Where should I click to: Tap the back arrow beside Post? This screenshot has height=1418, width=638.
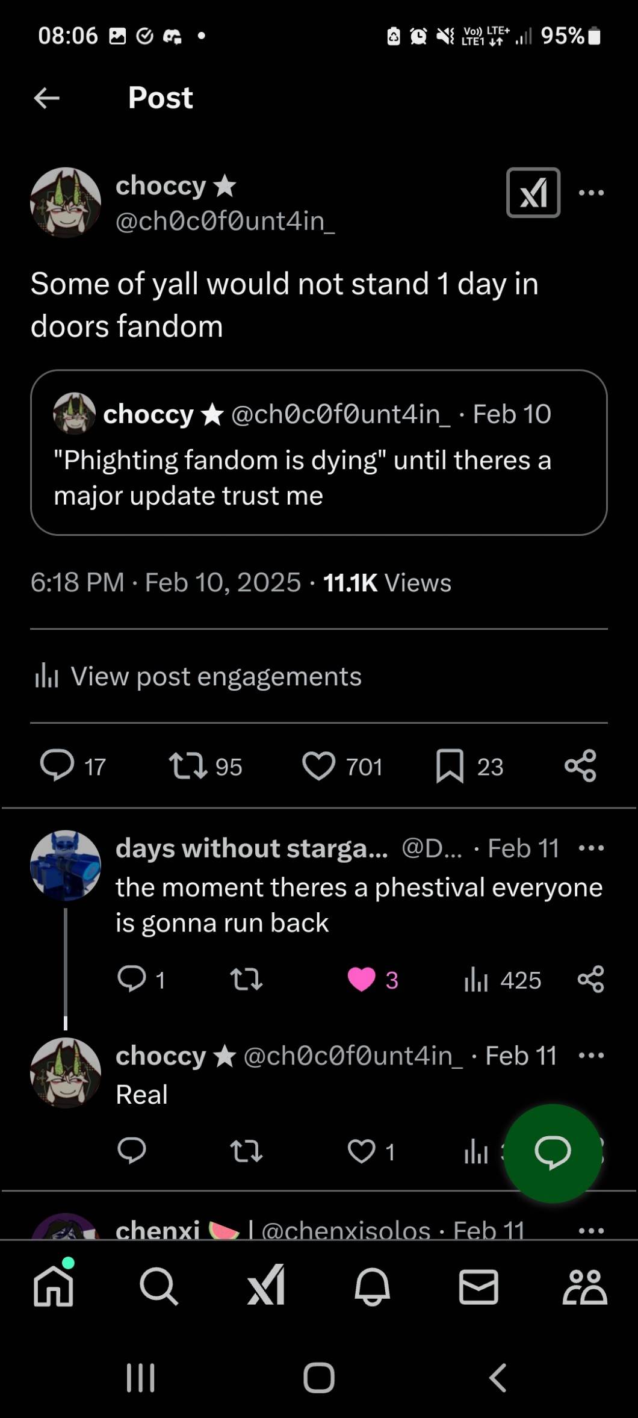coord(46,98)
